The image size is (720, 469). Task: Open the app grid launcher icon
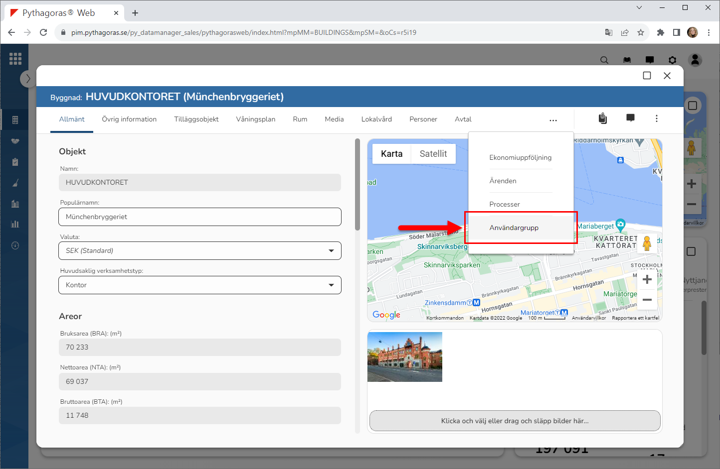[15, 59]
